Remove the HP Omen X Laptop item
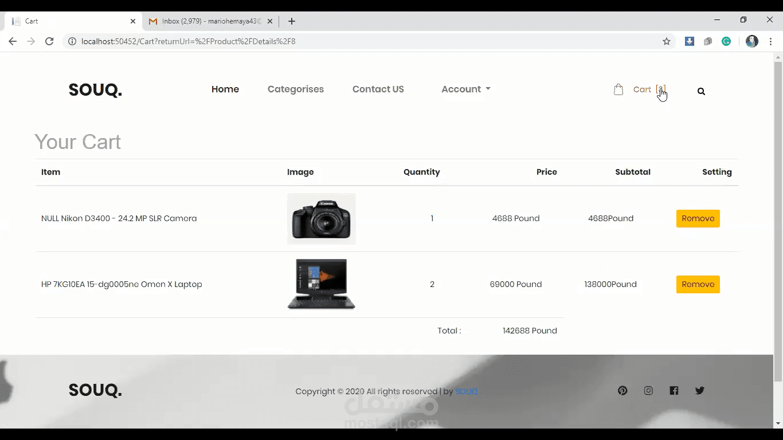 [x=698, y=284]
